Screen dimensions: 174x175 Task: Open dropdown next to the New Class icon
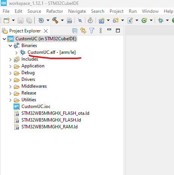(x=151, y=20)
